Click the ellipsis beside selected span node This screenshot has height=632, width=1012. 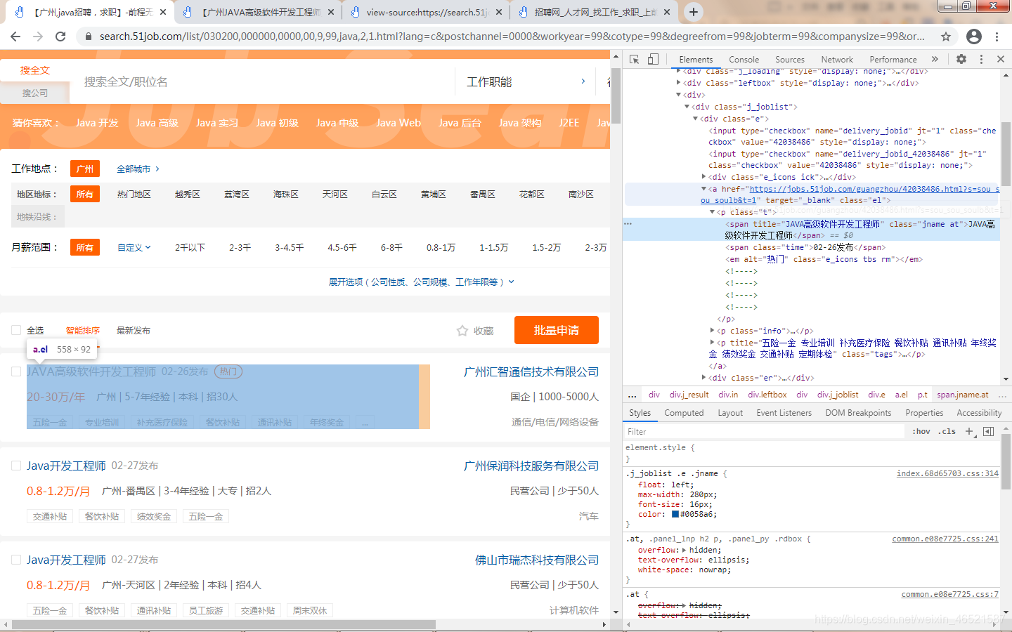coord(628,224)
